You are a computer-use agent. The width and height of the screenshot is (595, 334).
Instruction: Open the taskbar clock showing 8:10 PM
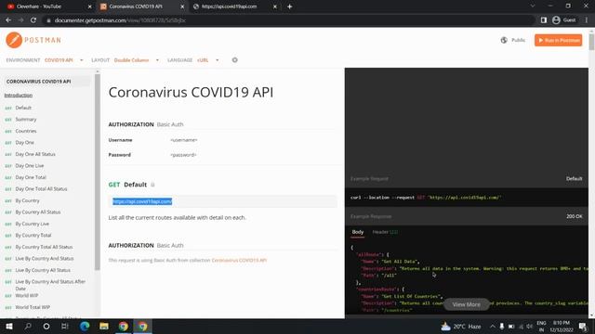[562, 326]
